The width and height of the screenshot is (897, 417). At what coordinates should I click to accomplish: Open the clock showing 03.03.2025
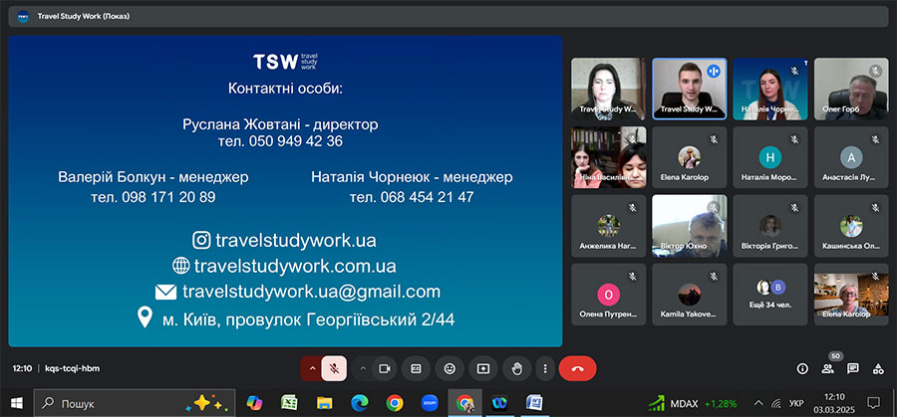834,403
